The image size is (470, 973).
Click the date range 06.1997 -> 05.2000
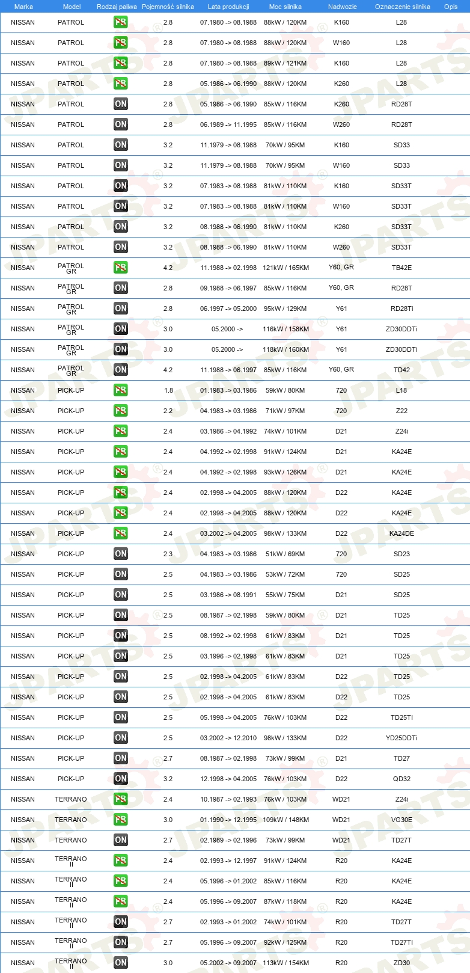click(228, 308)
